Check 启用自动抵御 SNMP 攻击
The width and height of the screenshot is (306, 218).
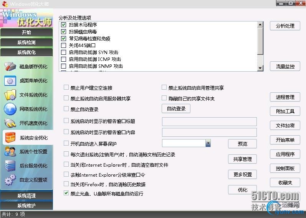coord(63,66)
